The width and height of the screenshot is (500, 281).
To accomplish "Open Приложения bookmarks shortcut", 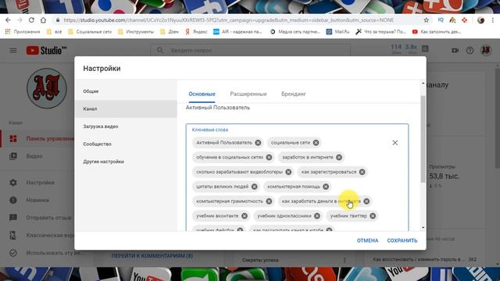I will click(23, 31).
